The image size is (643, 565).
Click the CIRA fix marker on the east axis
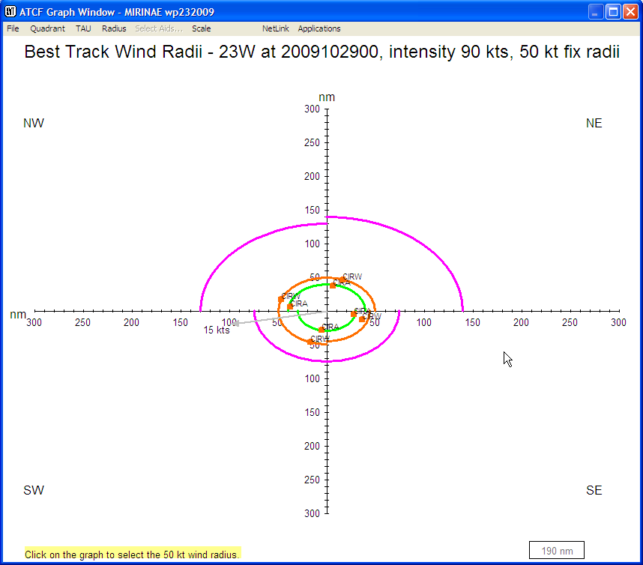pos(353,313)
